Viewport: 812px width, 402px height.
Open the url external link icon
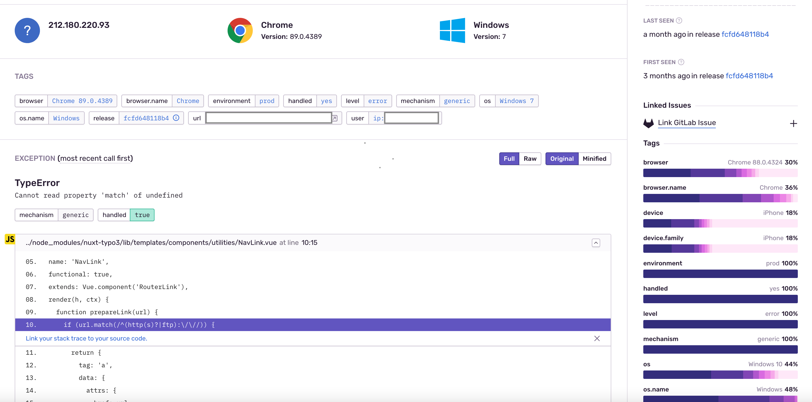tap(335, 118)
